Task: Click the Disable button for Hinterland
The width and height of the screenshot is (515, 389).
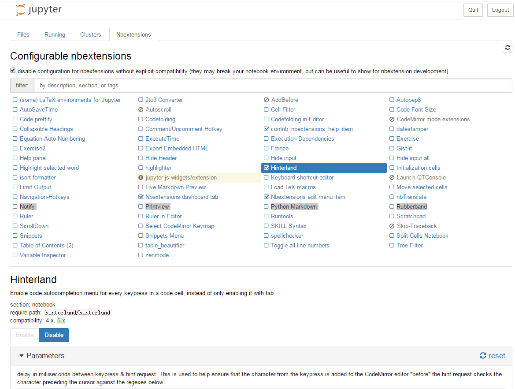Action: [54, 335]
